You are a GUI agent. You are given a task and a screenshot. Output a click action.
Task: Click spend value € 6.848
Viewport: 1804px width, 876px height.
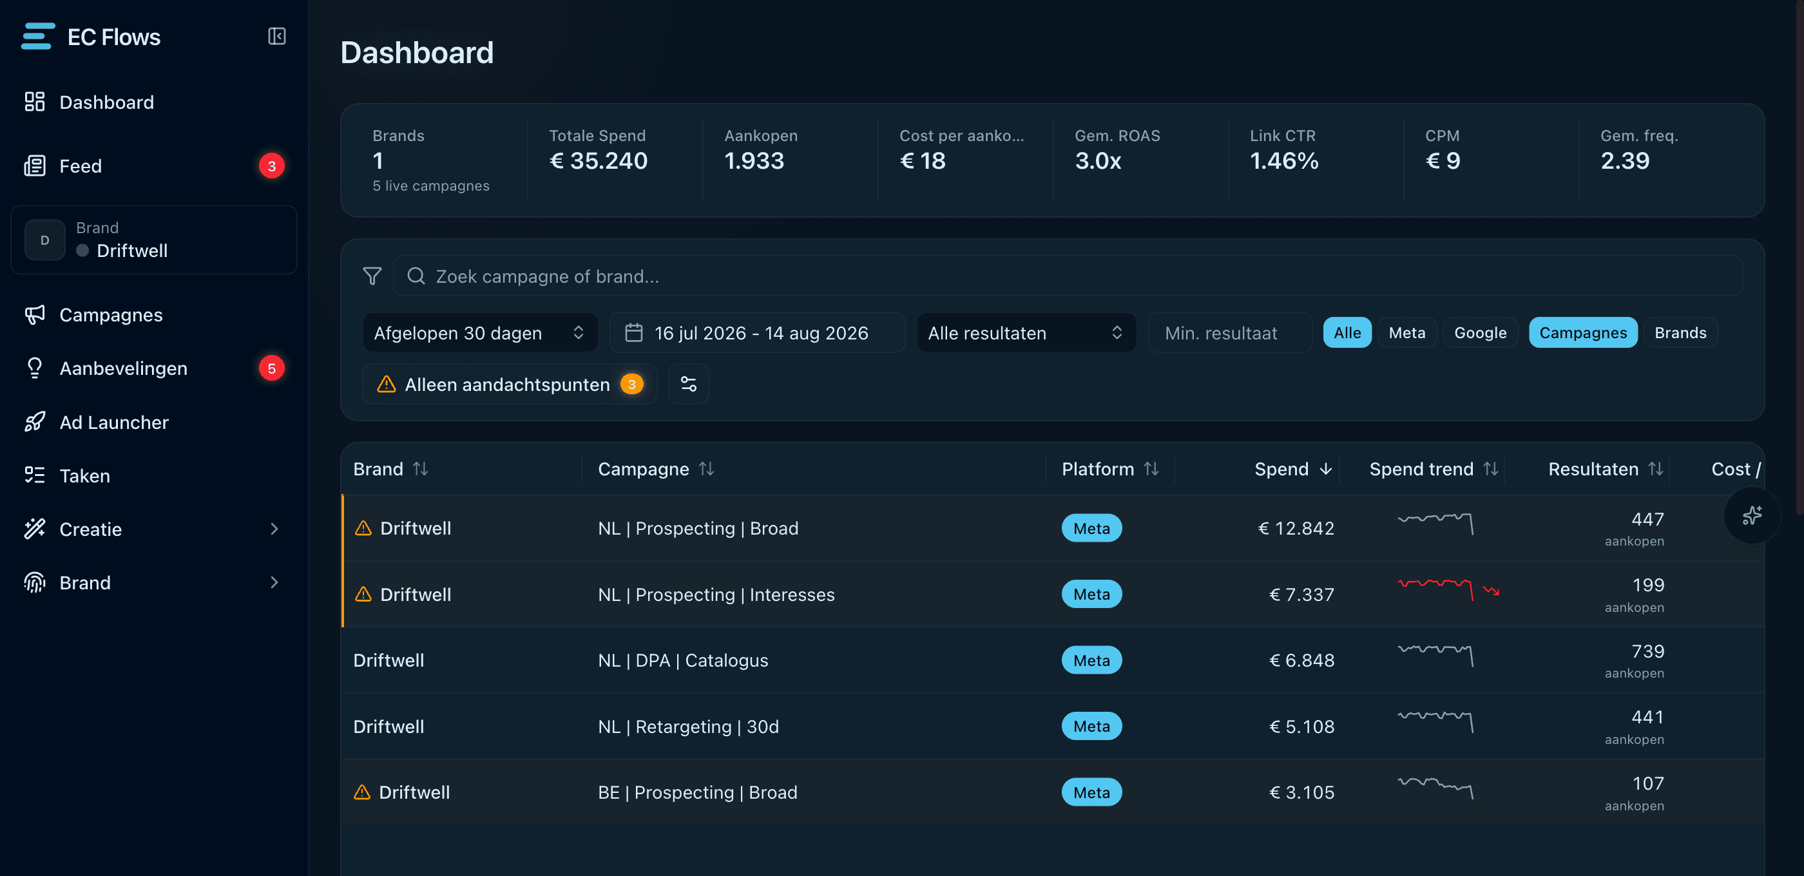pyautogui.click(x=1302, y=660)
